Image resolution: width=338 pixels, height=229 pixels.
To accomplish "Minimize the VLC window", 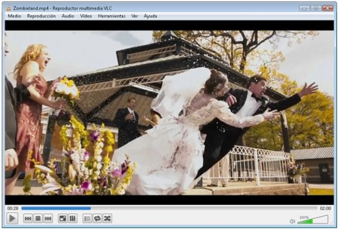I will [x=305, y=8].
